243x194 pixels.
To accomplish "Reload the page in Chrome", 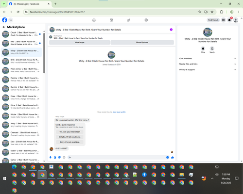I will (18, 12).
